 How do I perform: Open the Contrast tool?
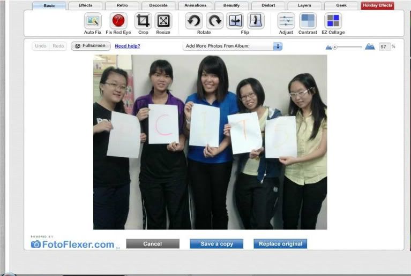click(308, 21)
